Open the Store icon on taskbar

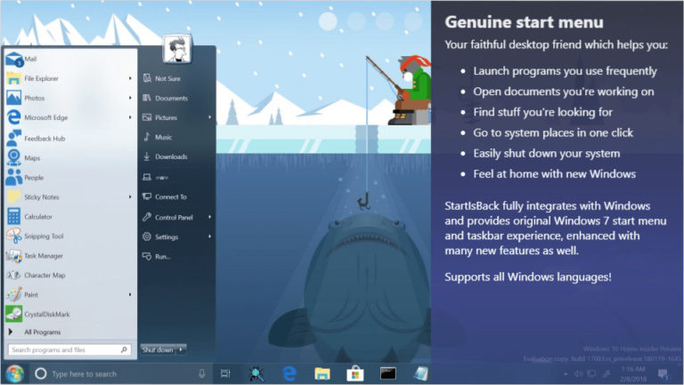[x=355, y=373]
